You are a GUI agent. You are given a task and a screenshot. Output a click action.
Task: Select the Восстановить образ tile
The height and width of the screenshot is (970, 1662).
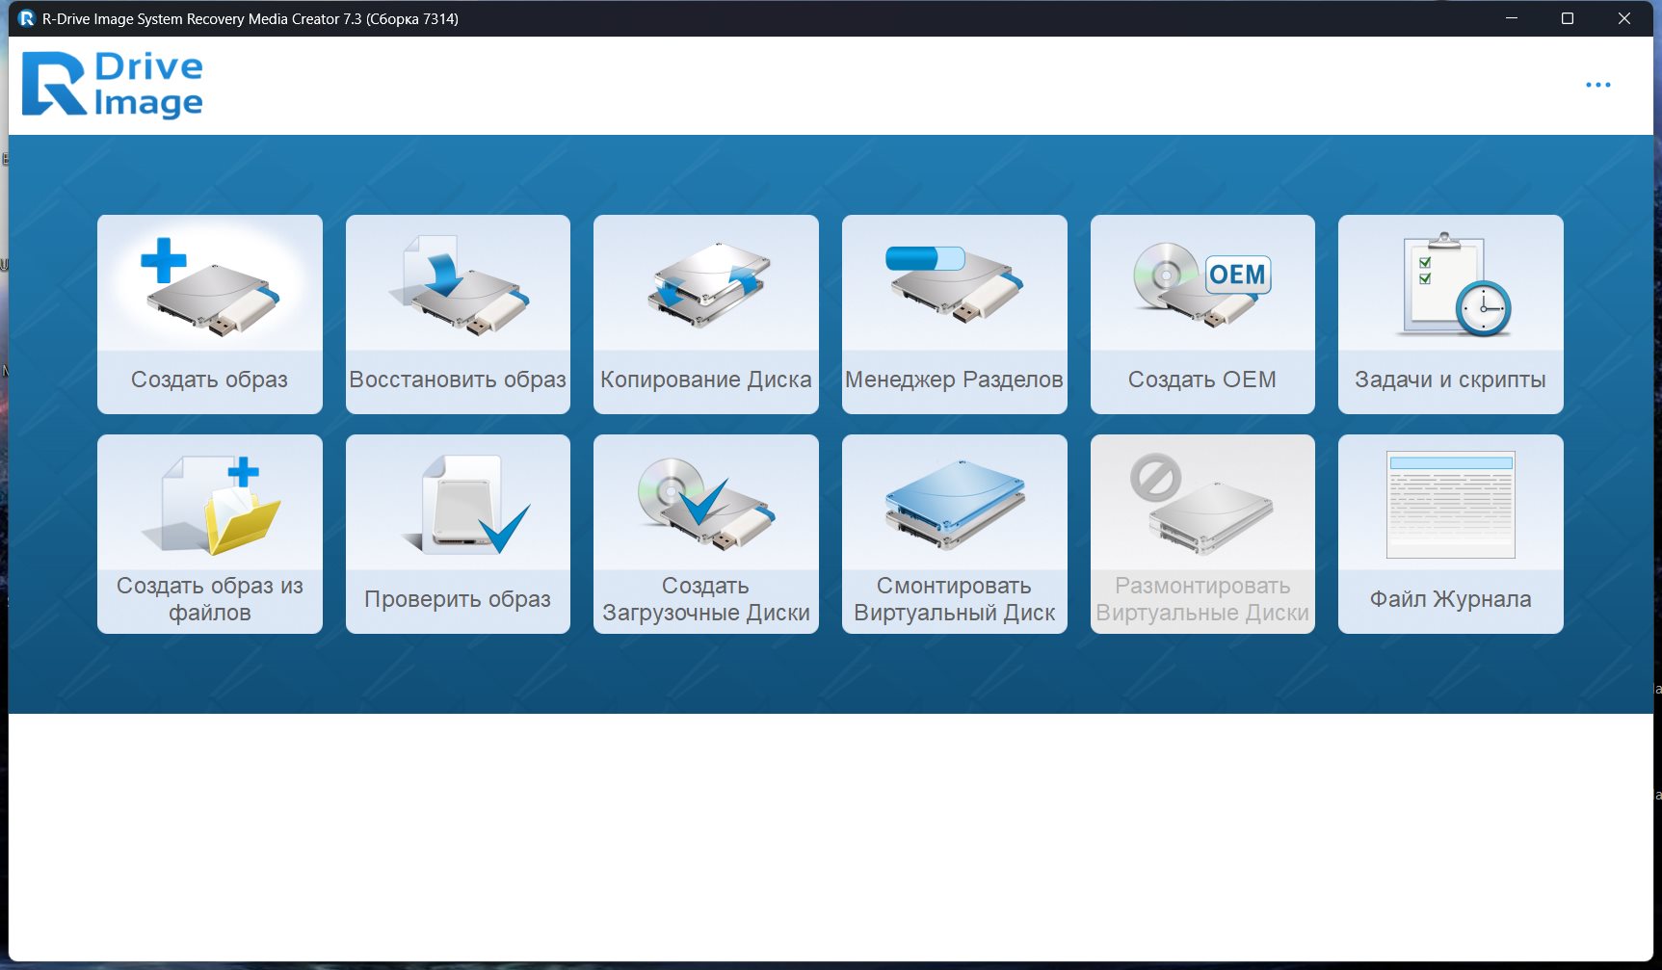pos(458,314)
